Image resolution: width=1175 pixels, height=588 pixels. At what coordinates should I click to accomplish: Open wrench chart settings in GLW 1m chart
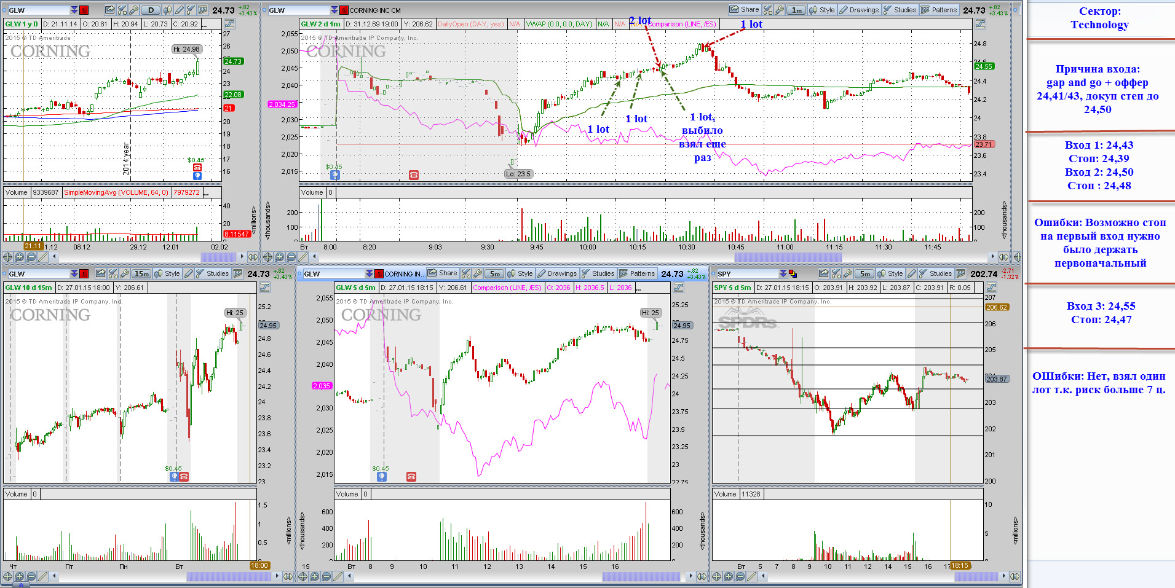click(x=780, y=10)
